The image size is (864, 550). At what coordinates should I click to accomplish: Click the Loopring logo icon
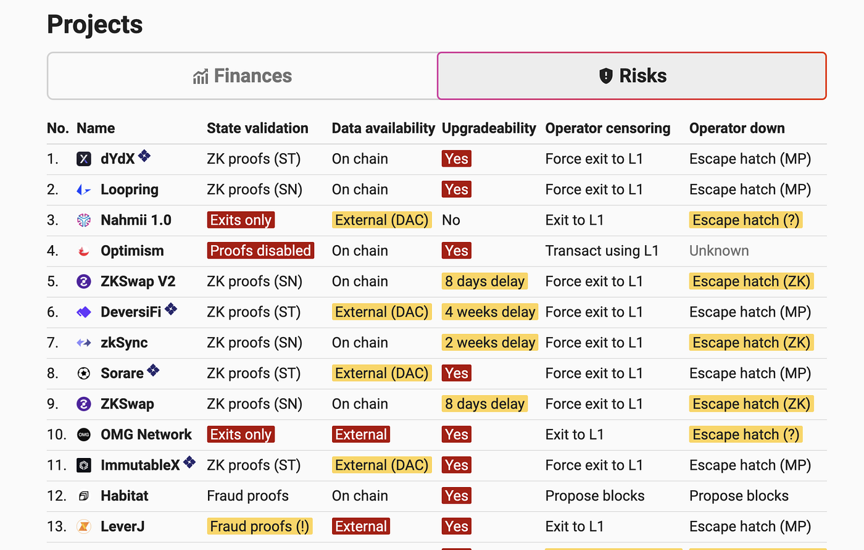tap(84, 190)
